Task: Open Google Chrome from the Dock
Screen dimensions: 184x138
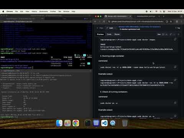Action: point(76,123)
